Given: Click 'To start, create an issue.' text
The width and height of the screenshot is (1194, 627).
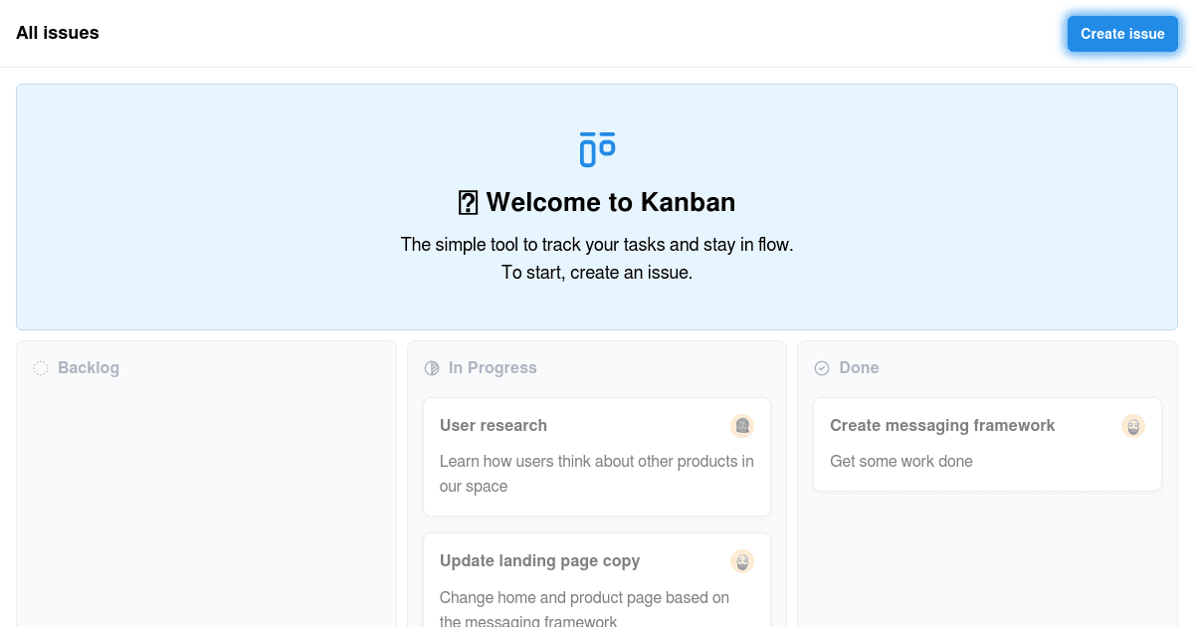Looking at the screenshot, I should click(x=597, y=272).
